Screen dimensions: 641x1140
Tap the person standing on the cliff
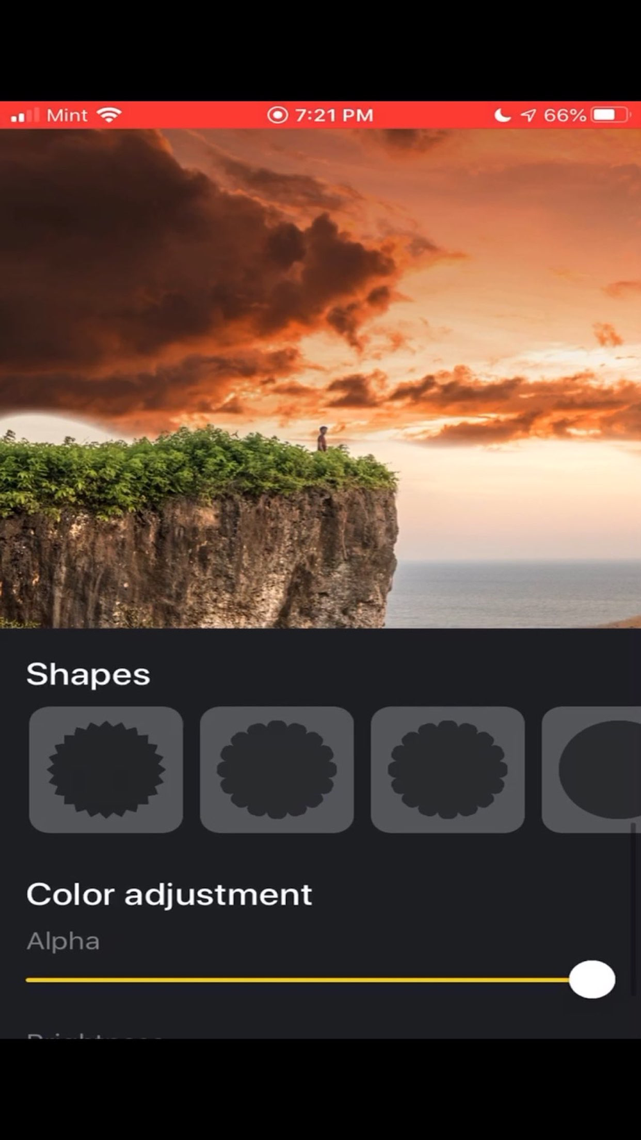pyautogui.click(x=322, y=439)
